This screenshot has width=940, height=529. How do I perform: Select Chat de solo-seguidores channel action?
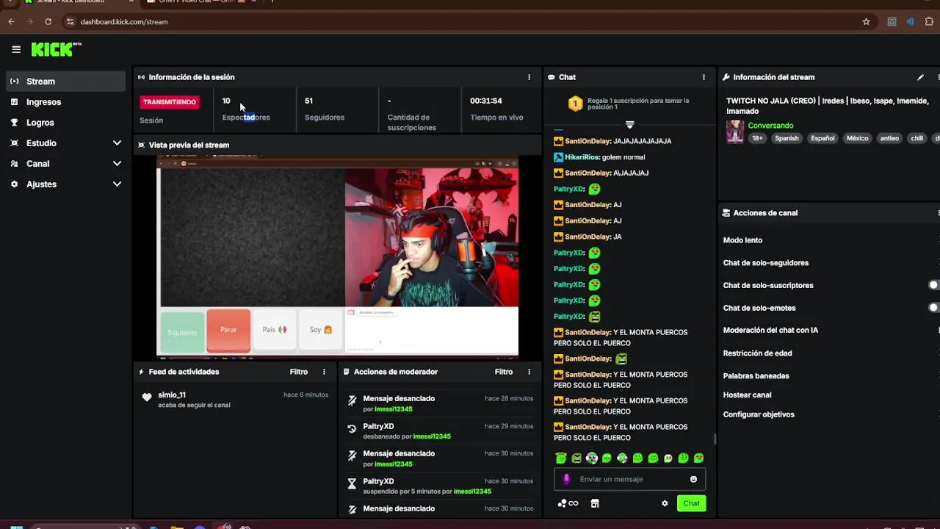coord(766,263)
